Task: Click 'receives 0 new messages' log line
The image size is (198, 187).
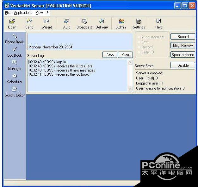Action: (x=61, y=70)
